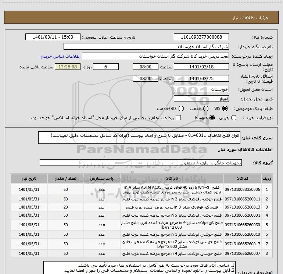Select item code 0971310665260013
The image size is (283, 274).
[x=243, y=207]
